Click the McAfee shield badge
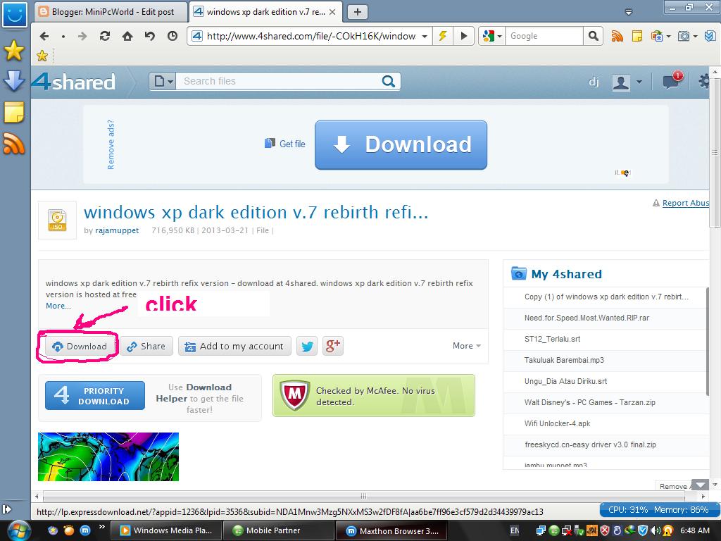721x541 pixels. pos(294,395)
